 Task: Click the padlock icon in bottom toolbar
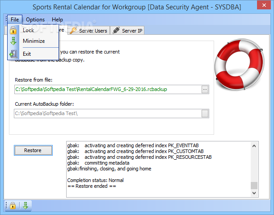[x=13, y=206]
